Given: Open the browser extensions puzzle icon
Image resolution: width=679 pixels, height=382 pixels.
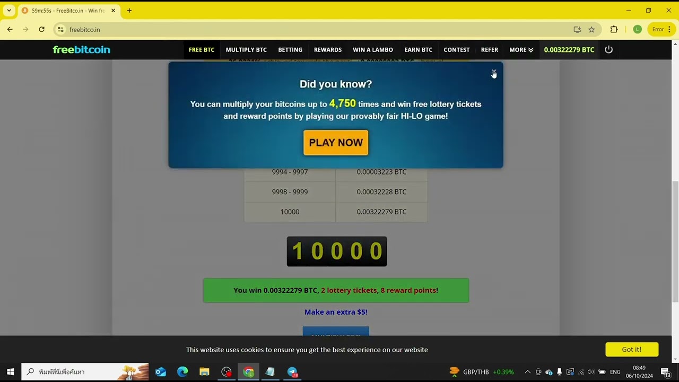Looking at the screenshot, I should pos(614,30).
